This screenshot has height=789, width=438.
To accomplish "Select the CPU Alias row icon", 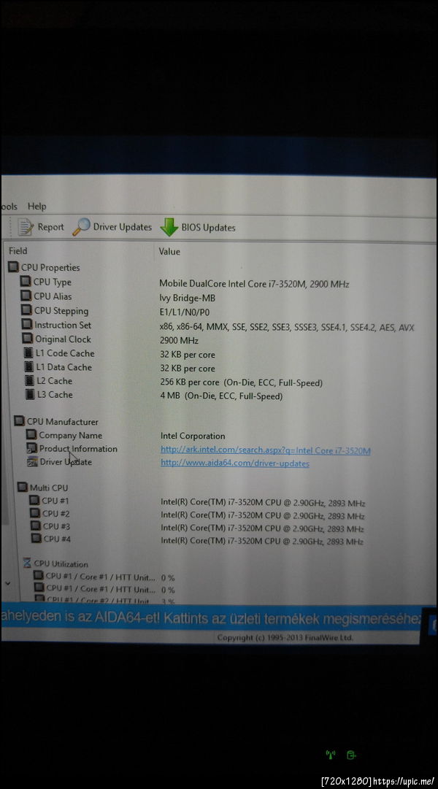I will [26, 296].
